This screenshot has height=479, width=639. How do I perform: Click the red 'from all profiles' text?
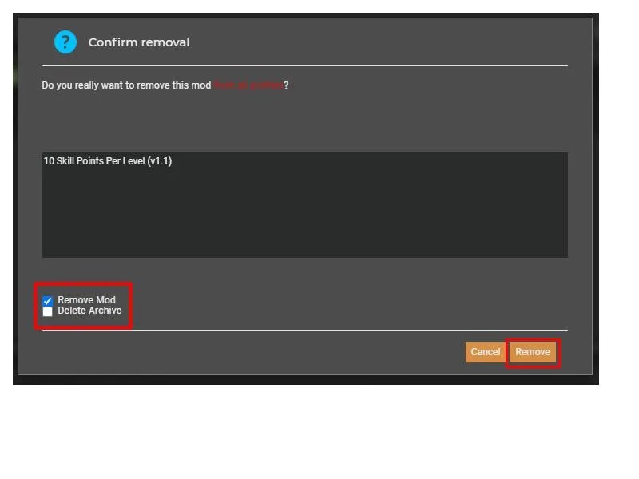[248, 85]
